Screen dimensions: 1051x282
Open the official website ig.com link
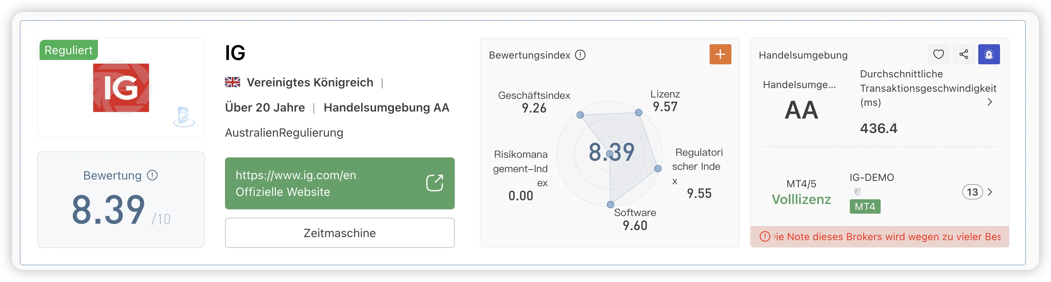(x=339, y=184)
